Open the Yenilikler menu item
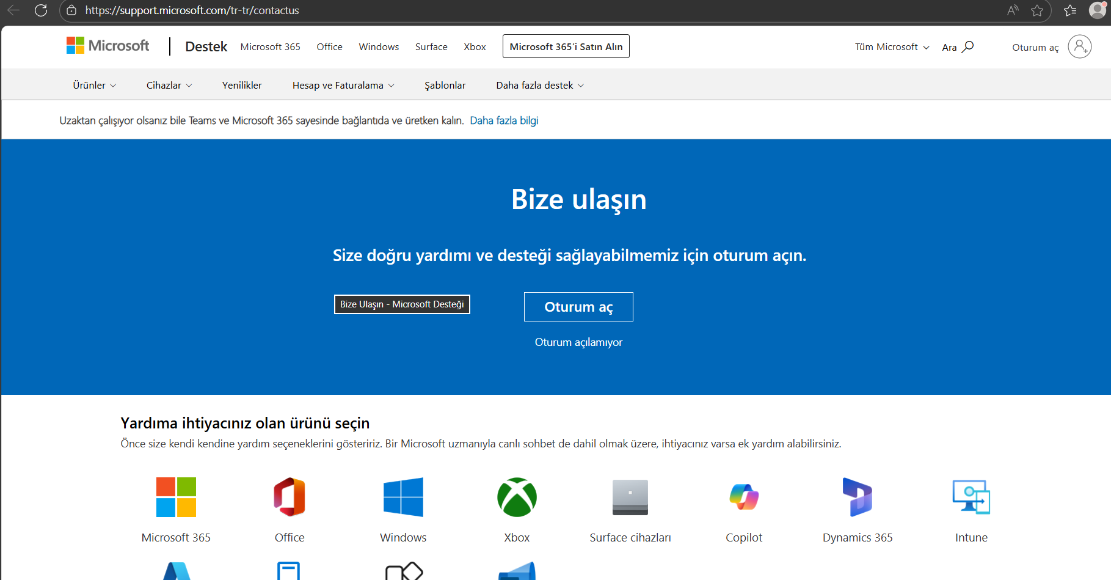The image size is (1111, 580). tap(242, 86)
